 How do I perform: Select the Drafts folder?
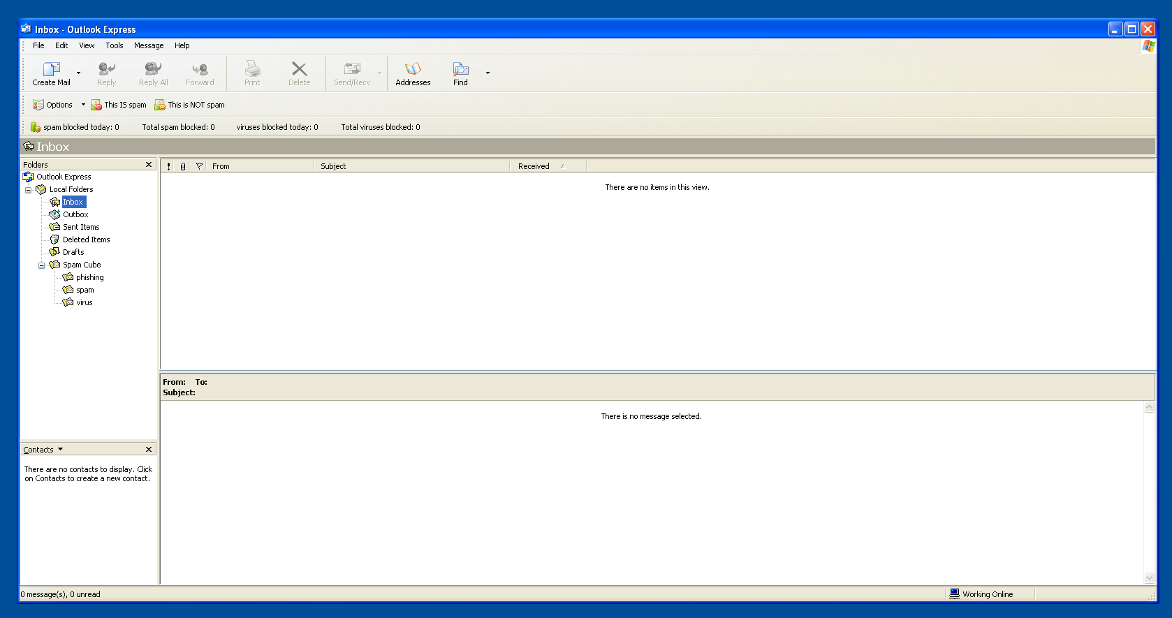point(73,252)
